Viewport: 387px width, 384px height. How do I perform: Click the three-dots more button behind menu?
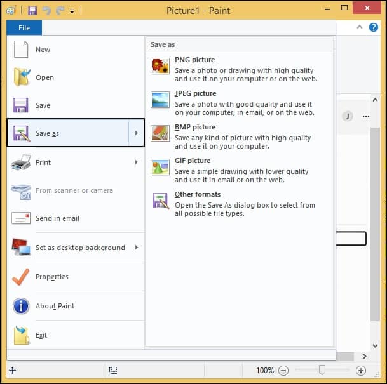coord(366,116)
